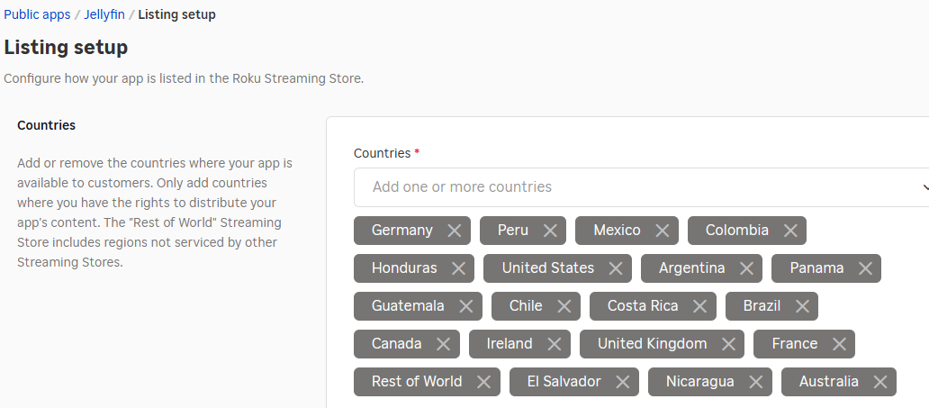Go to the Jellyfin breadcrumb link
The image size is (929, 408).
coord(104,14)
